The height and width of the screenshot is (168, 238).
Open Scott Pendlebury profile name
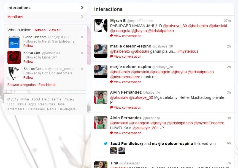127,144
